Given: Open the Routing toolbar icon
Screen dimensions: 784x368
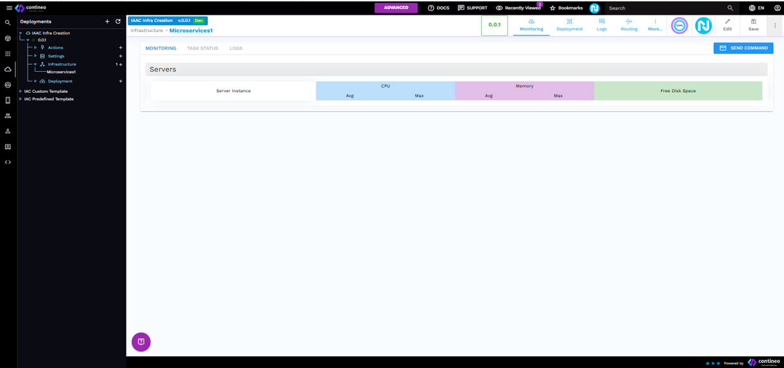Looking at the screenshot, I should (x=629, y=25).
